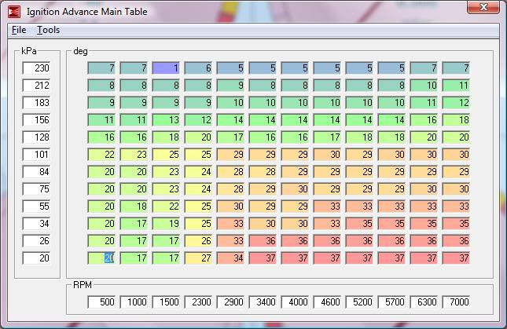Select the 4000 RPM bin field

[295, 302]
